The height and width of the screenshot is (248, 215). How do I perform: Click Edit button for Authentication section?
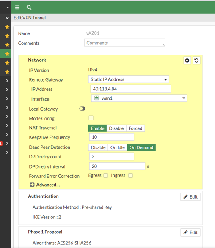tap(190, 197)
